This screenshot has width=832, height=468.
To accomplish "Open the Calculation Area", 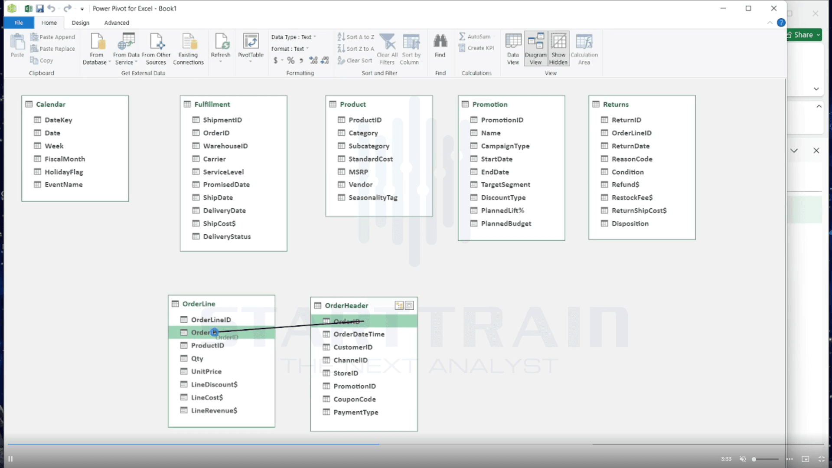I will click(x=584, y=49).
